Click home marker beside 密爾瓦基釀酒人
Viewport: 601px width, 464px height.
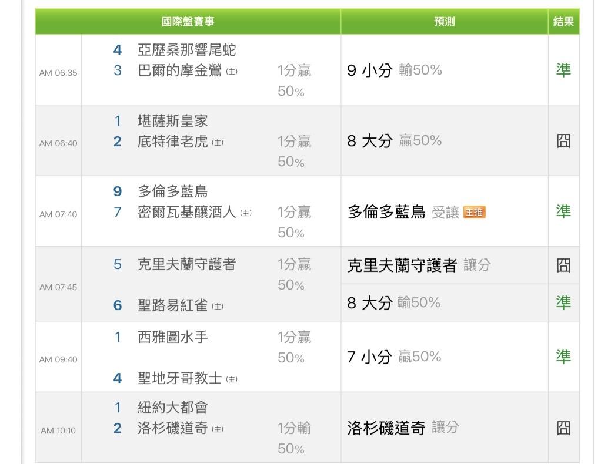(x=246, y=213)
